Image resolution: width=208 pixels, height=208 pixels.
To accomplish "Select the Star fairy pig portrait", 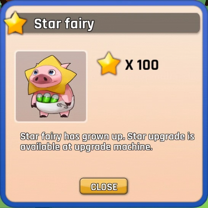I will [x=51, y=87].
